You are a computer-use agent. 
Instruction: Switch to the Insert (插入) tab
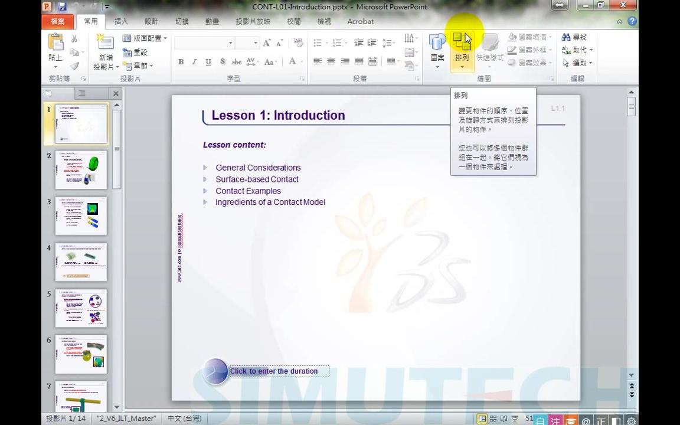coord(121,21)
